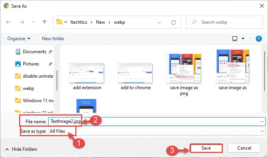Go up one folder level
The width and height of the screenshot is (268, 158).
click(44, 22)
